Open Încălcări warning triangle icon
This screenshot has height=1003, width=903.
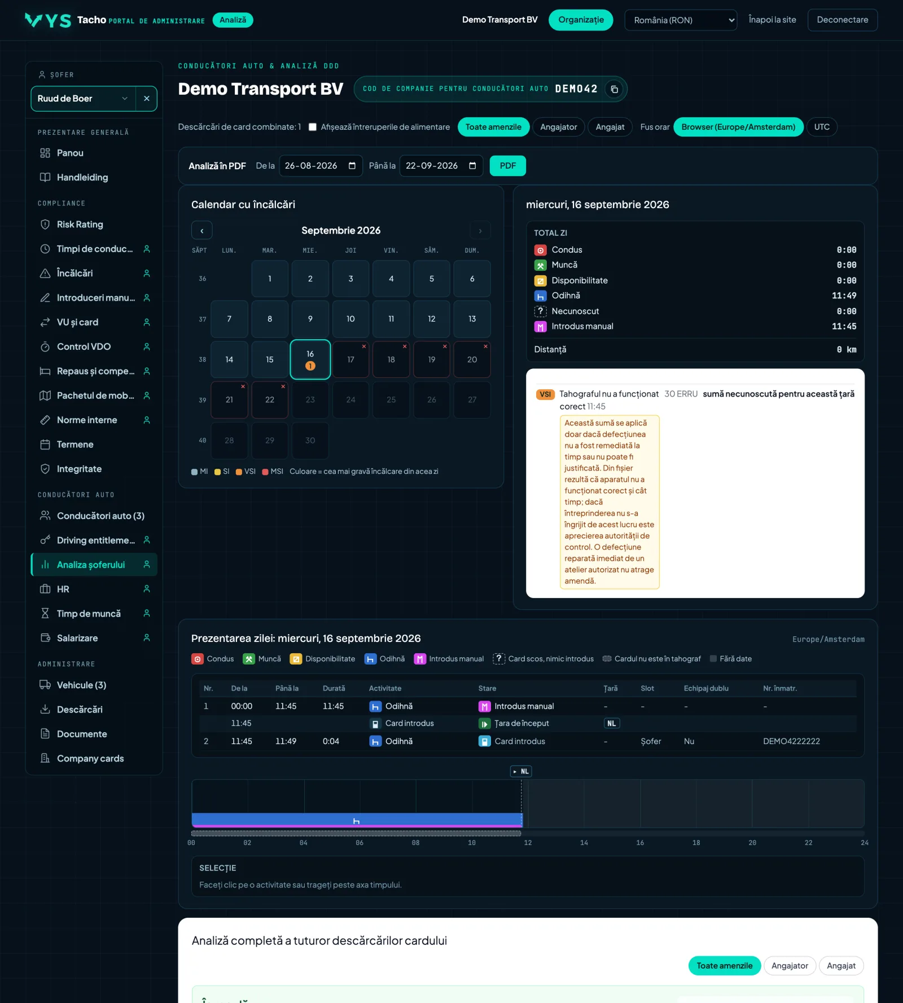coord(45,273)
